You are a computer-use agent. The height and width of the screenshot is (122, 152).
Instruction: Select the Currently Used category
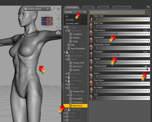tap(75, 23)
